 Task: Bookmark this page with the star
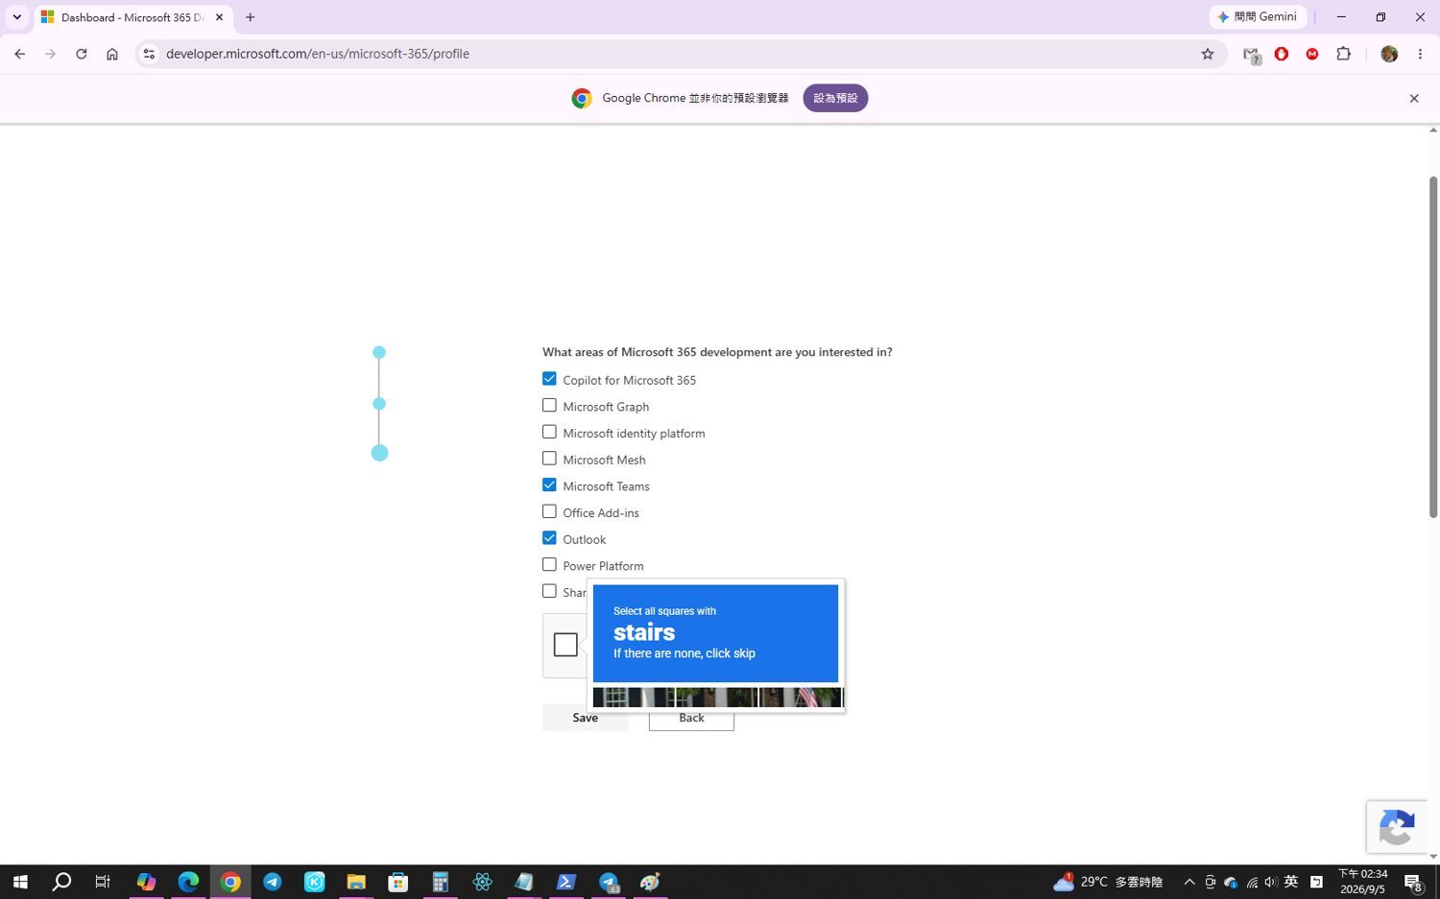point(1208,54)
